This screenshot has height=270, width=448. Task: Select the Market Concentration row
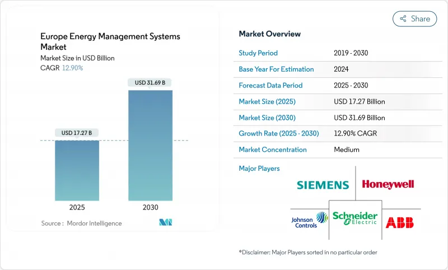pos(329,150)
